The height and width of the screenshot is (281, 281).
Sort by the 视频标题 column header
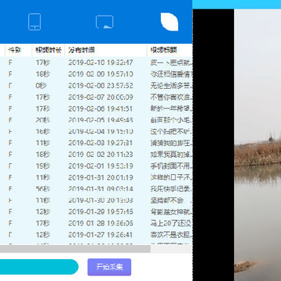pos(170,50)
